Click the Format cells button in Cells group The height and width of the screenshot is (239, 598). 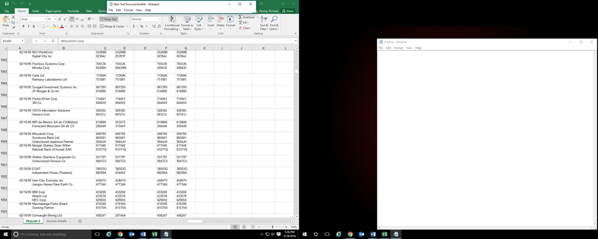tap(230, 23)
